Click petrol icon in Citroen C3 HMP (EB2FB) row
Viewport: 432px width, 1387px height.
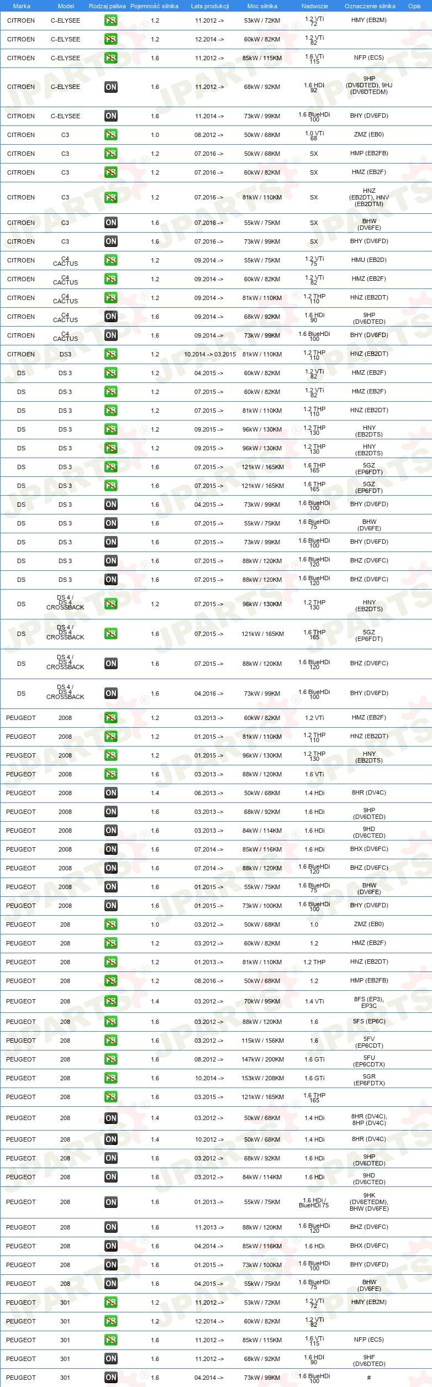point(111,154)
